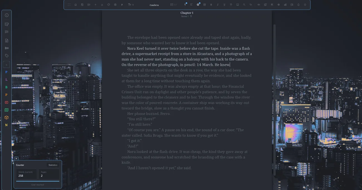This screenshot has width=362, height=190.
Task: Place cursor in 'Her phone buzzed. Ferro.' line
Action: (149, 114)
